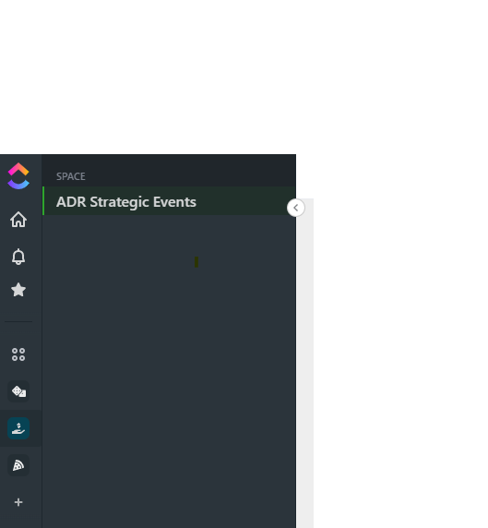This screenshot has width=488, height=528.
Task: Open notifications bell
Action: 18,257
